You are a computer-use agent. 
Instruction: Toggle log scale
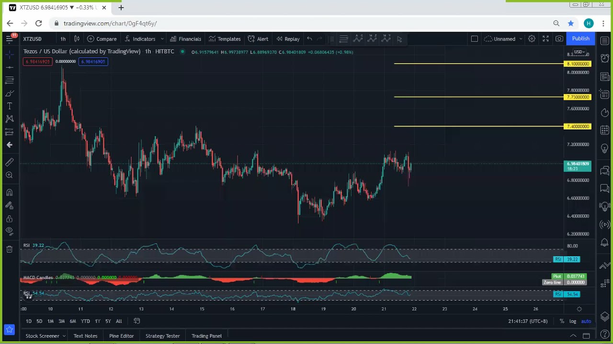tap(573, 321)
